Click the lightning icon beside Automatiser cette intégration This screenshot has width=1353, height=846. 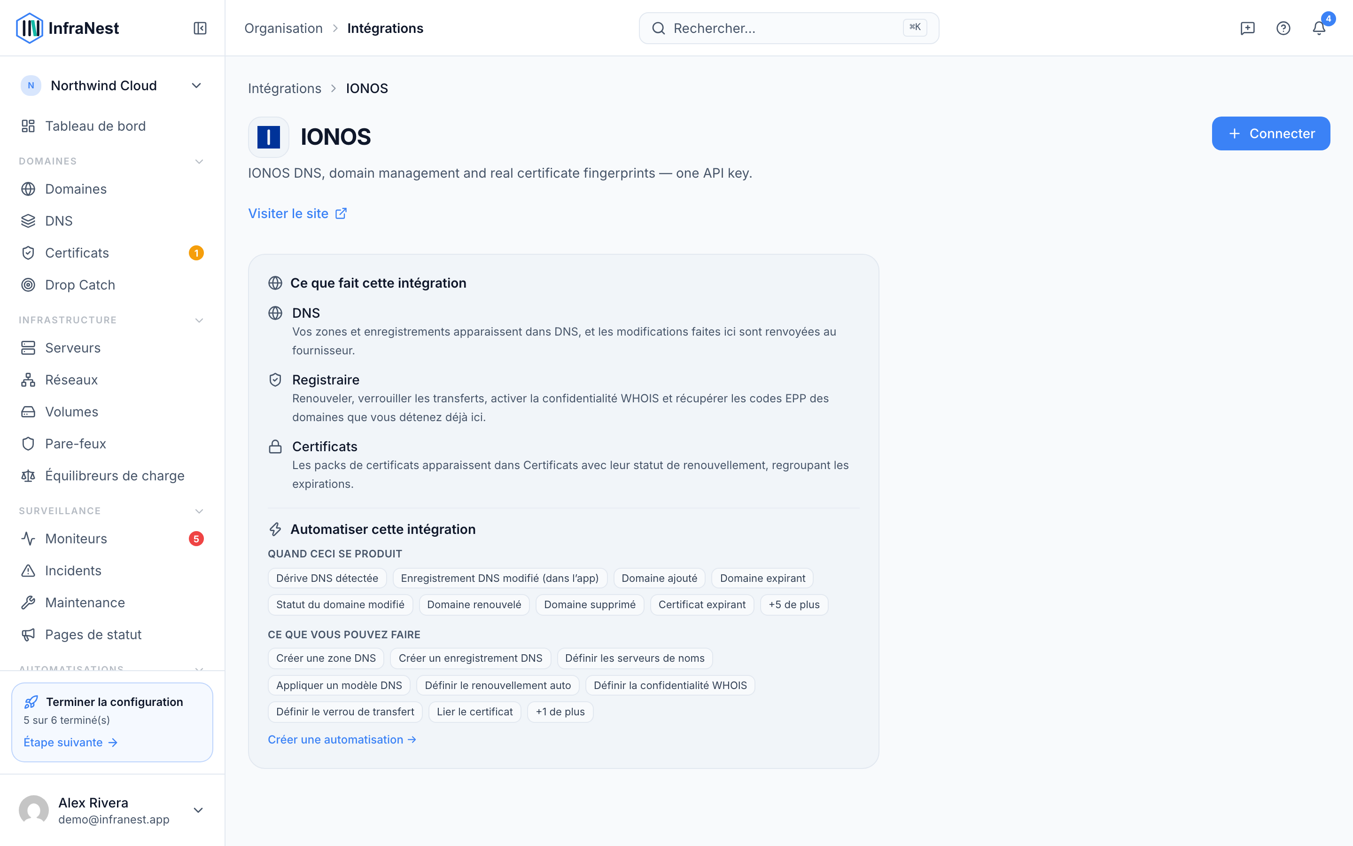(275, 529)
